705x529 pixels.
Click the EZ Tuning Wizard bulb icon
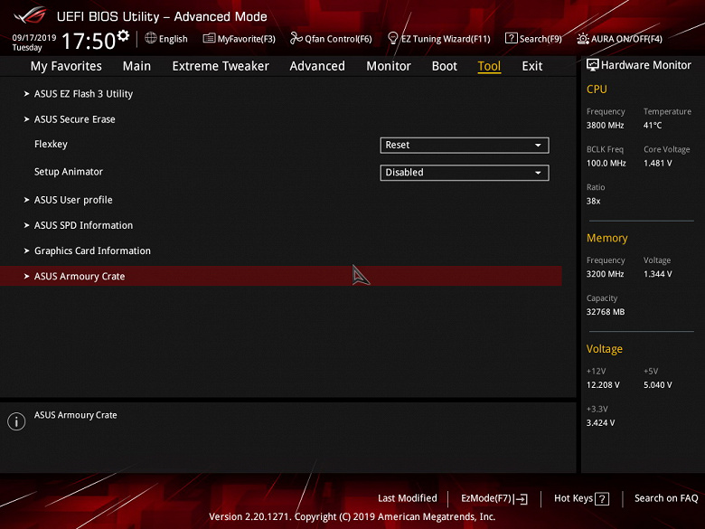392,38
